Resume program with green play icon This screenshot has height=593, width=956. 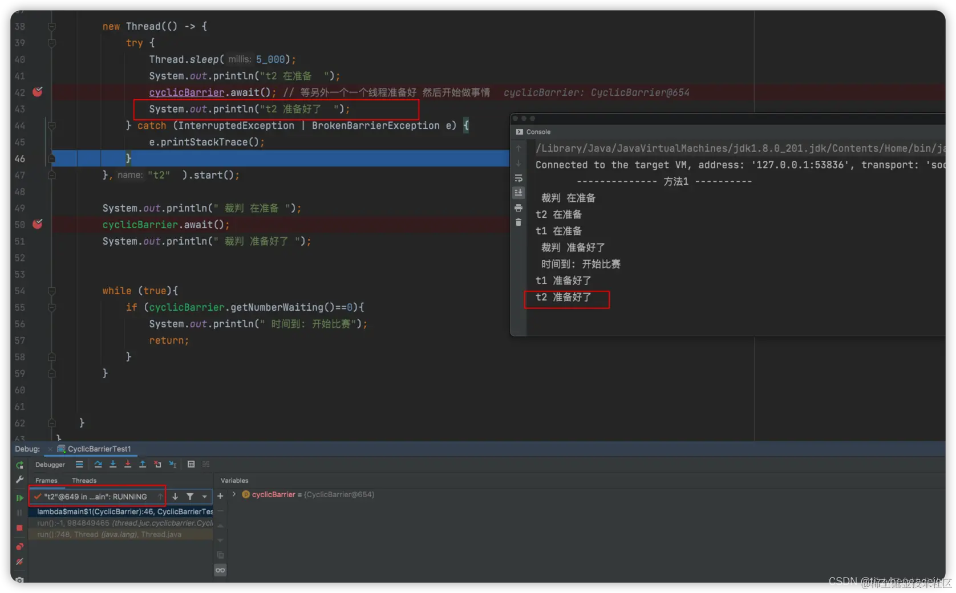(19, 498)
